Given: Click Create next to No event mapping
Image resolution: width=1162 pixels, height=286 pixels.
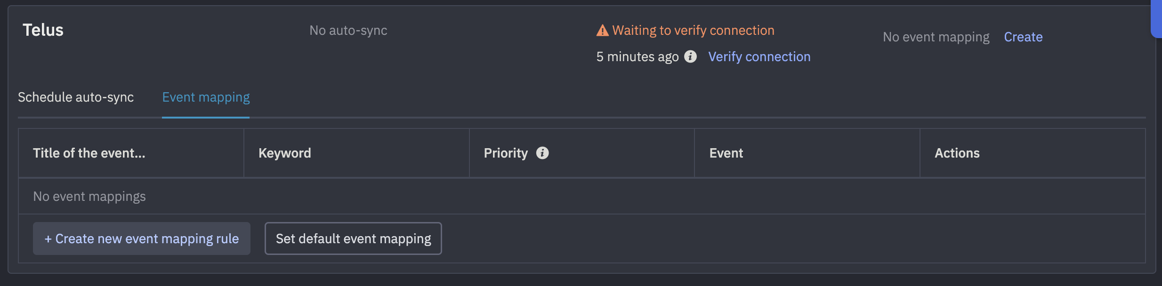Looking at the screenshot, I should 1023,37.
